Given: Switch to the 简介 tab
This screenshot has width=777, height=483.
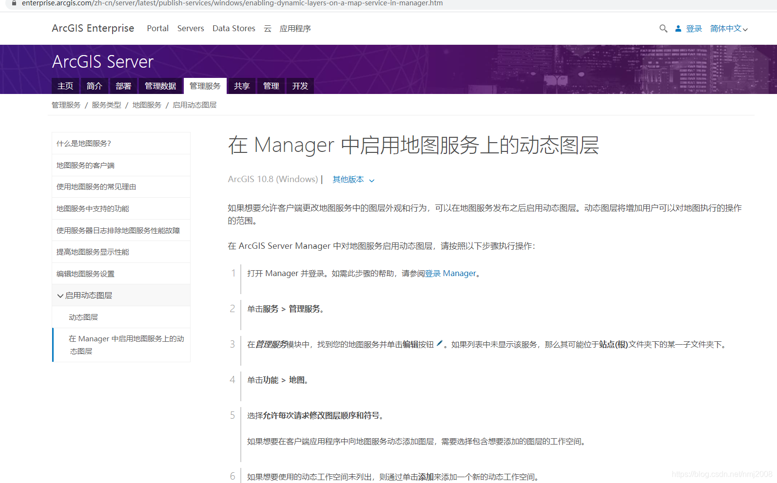Looking at the screenshot, I should click(x=94, y=86).
